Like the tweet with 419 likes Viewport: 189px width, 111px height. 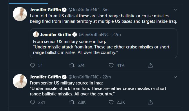(111, 65)
